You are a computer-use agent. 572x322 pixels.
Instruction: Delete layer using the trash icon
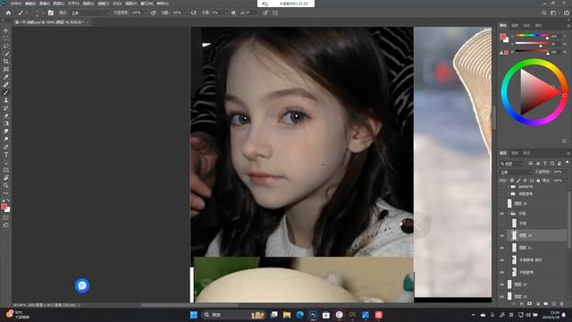562,304
